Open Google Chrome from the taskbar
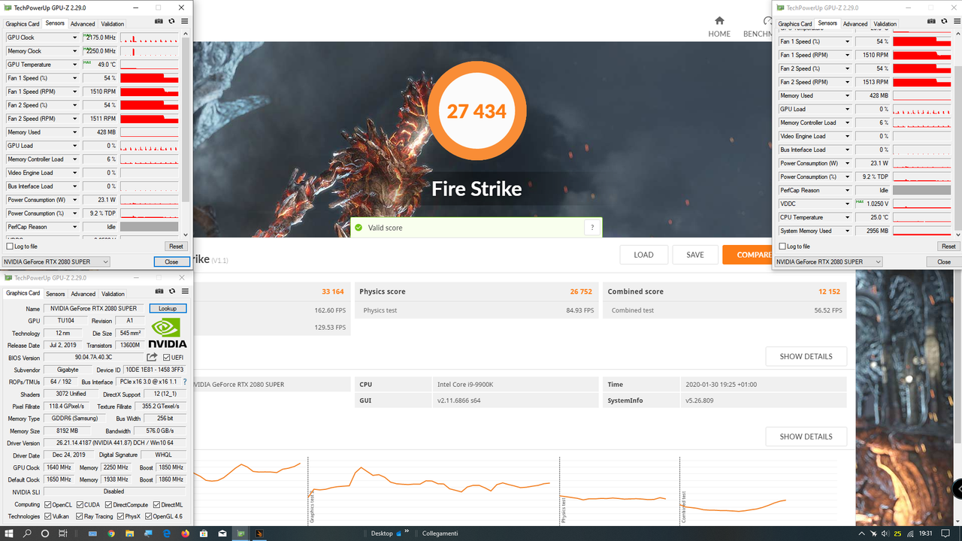This screenshot has width=962, height=541. (111, 533)
